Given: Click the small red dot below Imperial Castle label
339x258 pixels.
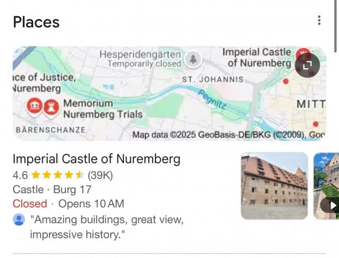Looking at the screenshot, I should pos(286,82).
